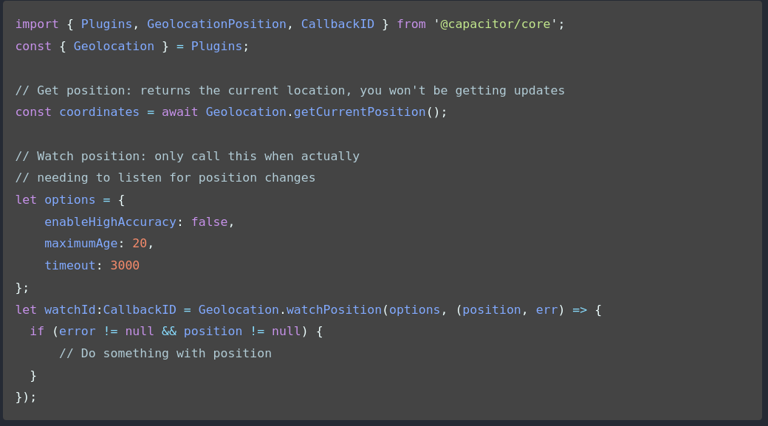Click the 3000 timeout value
768x426 pixels.
(x=125, y=265)
